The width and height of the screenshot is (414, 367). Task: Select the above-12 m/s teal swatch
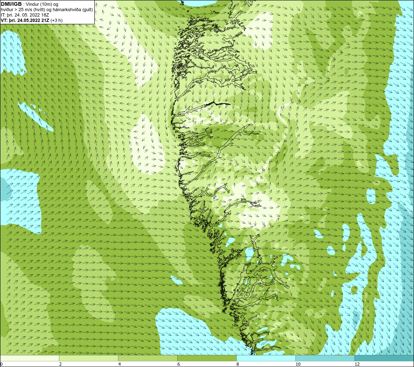(384, 358)
